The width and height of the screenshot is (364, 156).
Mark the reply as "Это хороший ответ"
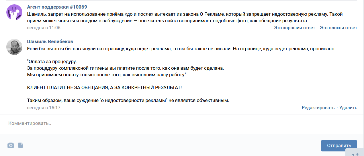click(295, 28)
